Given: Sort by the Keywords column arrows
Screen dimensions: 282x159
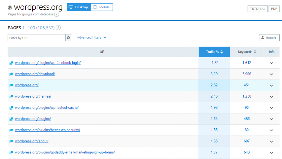Looking at the screenshot, I should tap(255, 52).
